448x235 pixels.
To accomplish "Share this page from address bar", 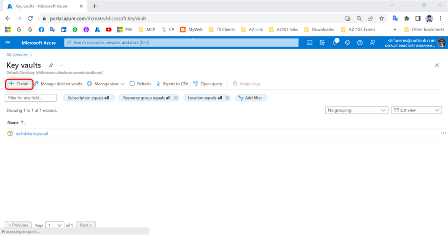I will click(371, 18).
